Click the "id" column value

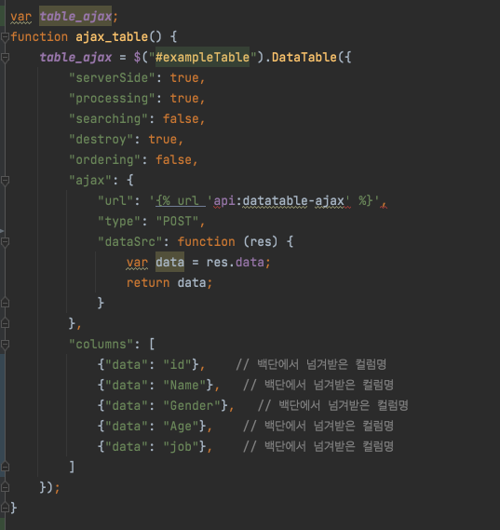coord(177,365)
